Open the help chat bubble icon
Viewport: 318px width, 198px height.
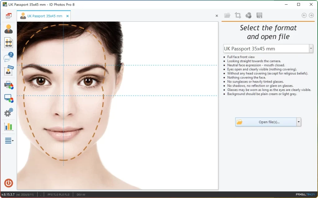click(8, 57)
